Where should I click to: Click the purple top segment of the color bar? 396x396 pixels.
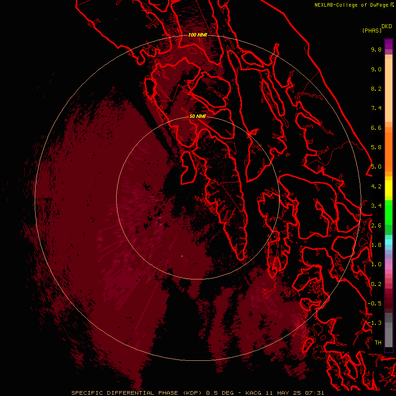(389, 44)
